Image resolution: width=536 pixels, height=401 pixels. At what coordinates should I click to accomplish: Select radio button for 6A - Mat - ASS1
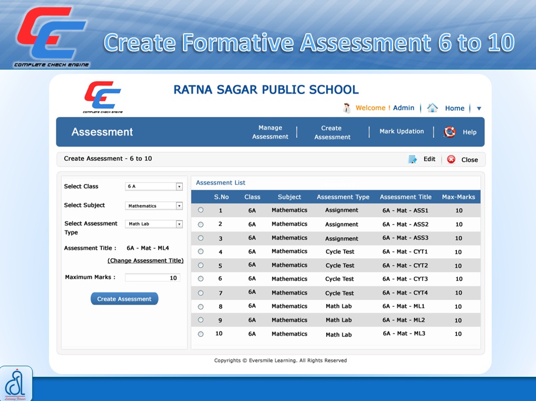pos(201,210)
